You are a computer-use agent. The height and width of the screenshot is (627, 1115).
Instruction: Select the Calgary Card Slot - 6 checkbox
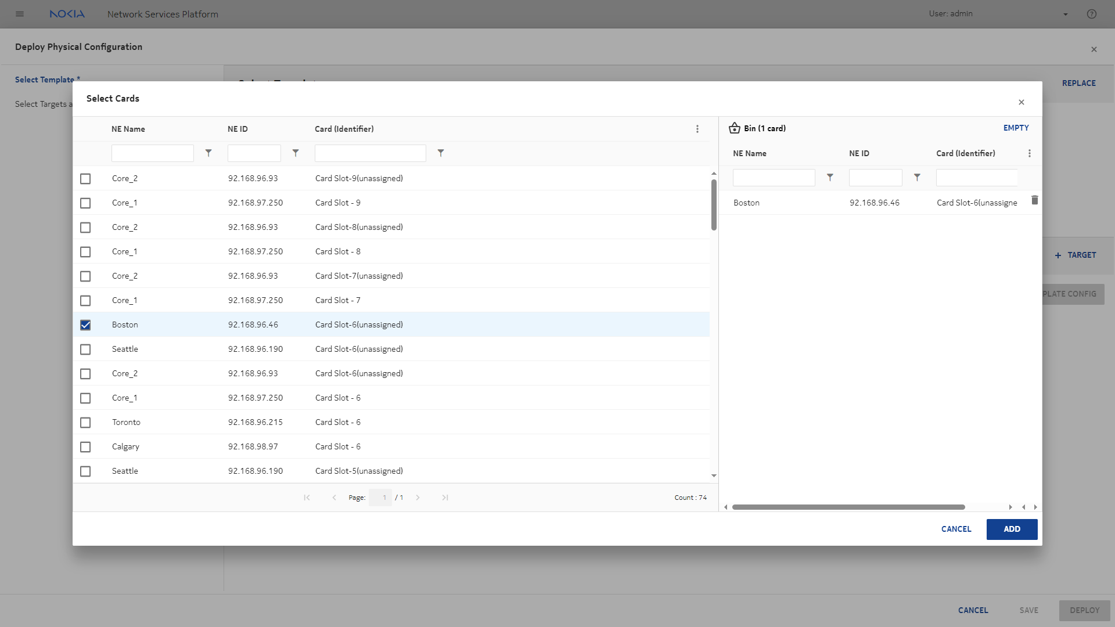click(85, 447)
